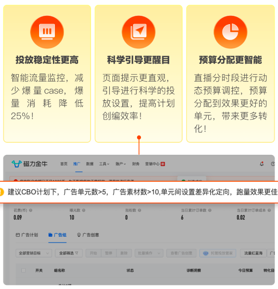This screenshot has height=289, width=278.
Task: Click the 暂停 button
Action: click(x=109, y=253)
